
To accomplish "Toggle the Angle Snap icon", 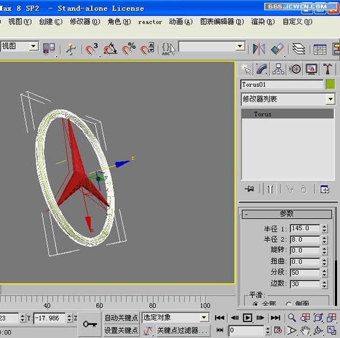I will click(110, 49).
